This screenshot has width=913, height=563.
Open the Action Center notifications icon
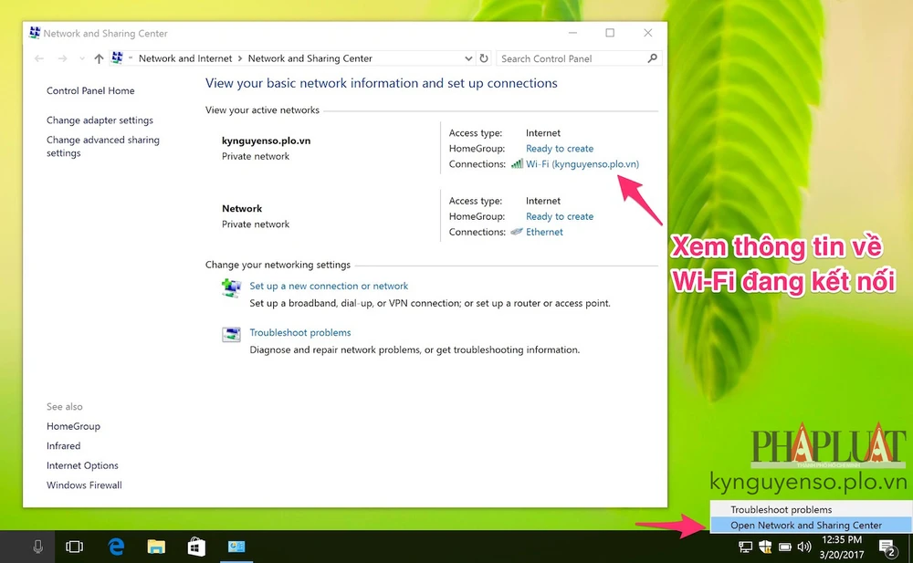point(887,547)
